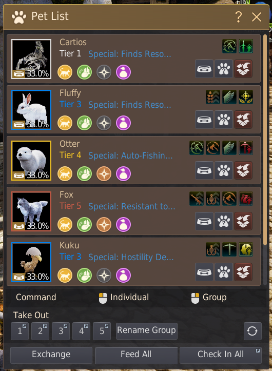Viewport: 272px width, 371px height.
Task: Click Fox's feed bowl icon
Action: [204, 221]
